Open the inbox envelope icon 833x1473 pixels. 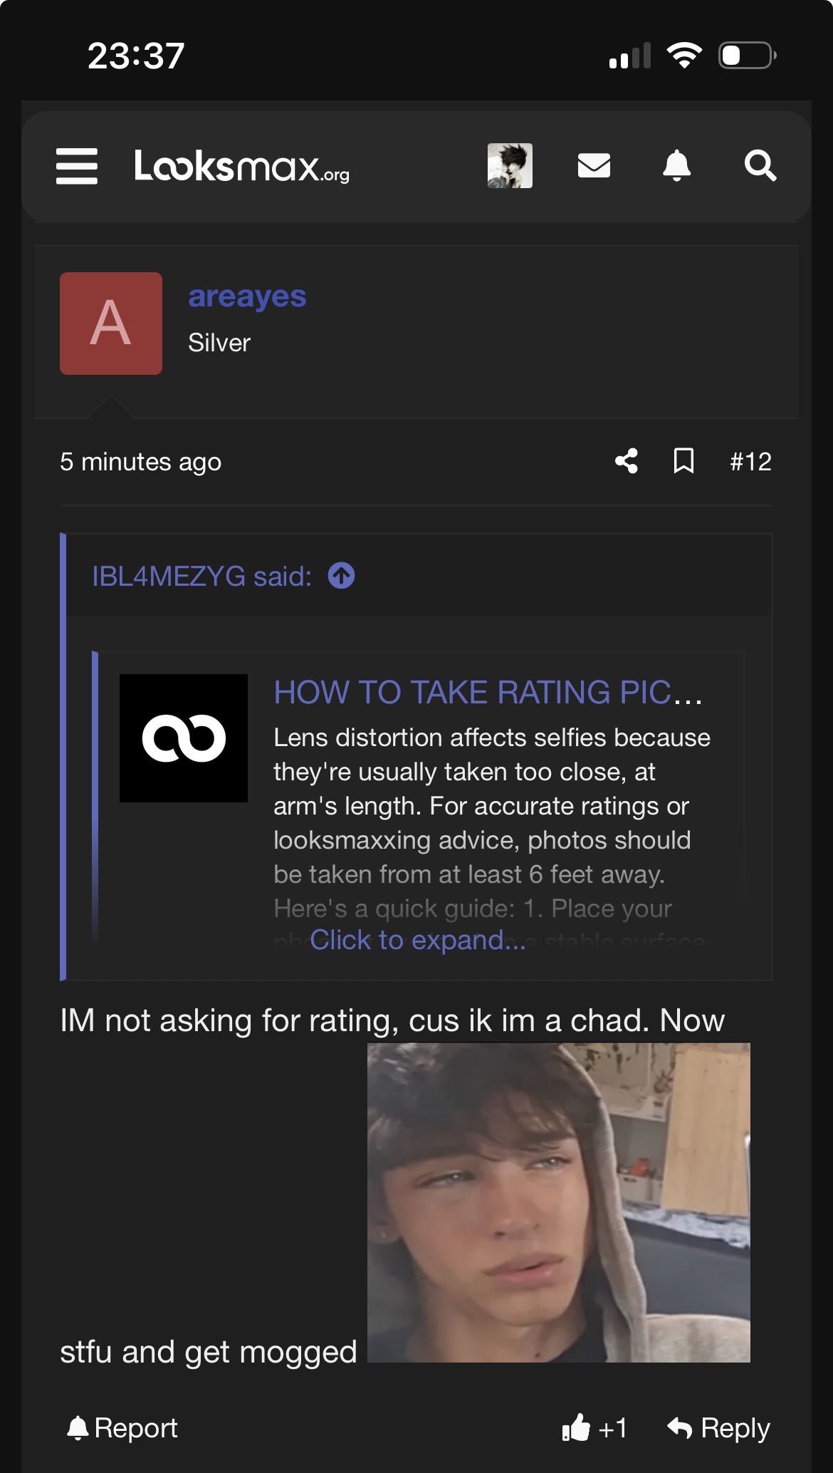[x=594, y=166]
